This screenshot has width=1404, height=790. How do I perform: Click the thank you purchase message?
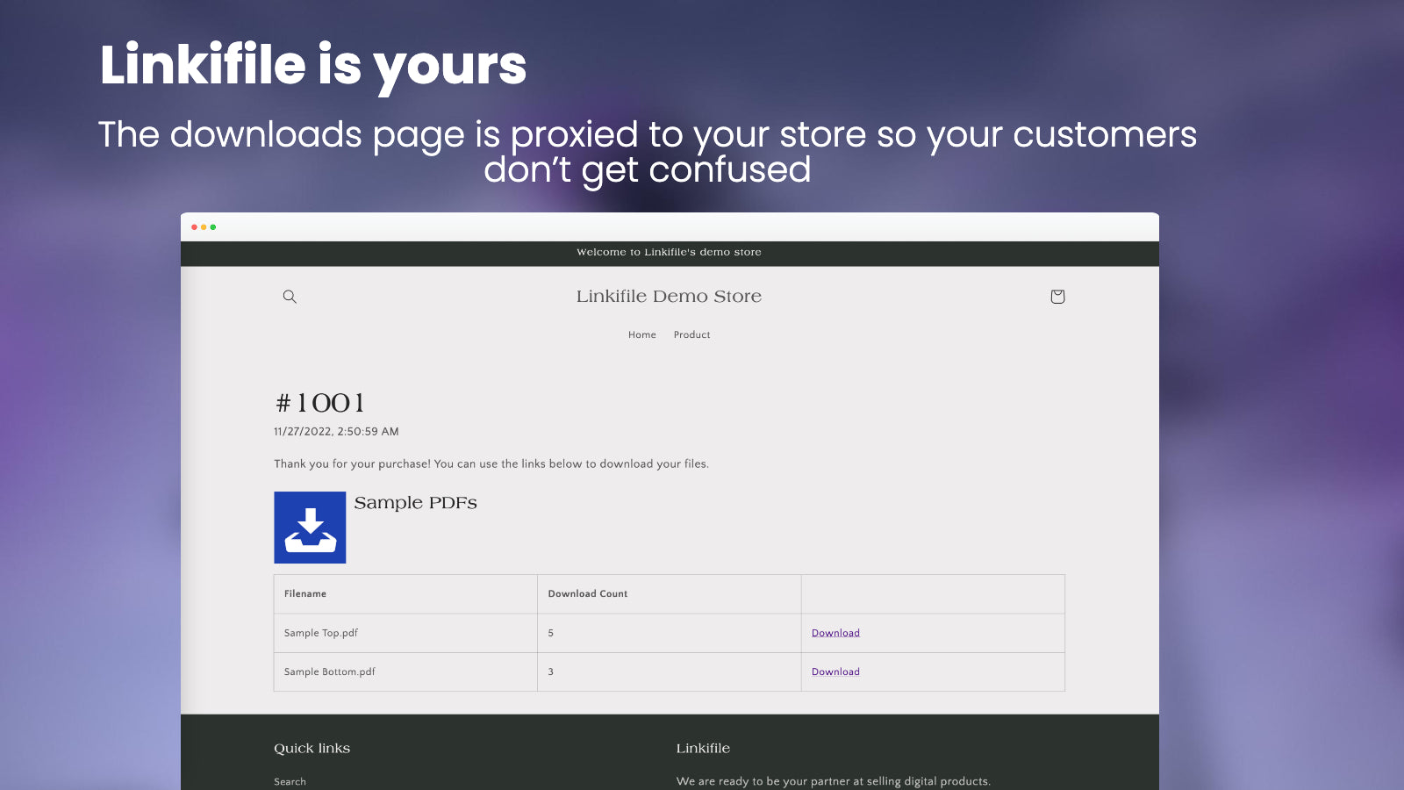(491, 463)
